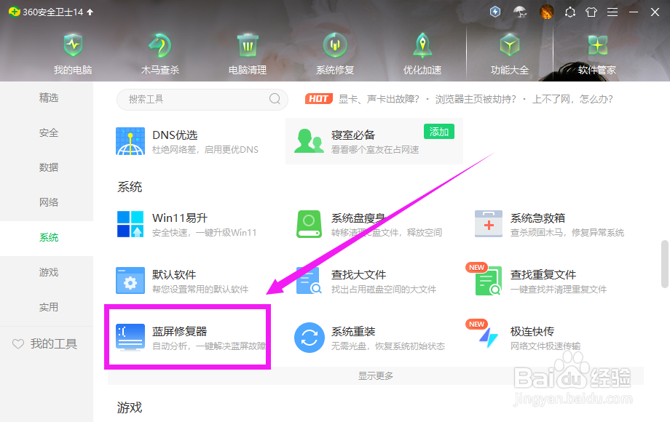Add 寝室必备 via the 添加 button
670x422 pixels.
(439, 132)
